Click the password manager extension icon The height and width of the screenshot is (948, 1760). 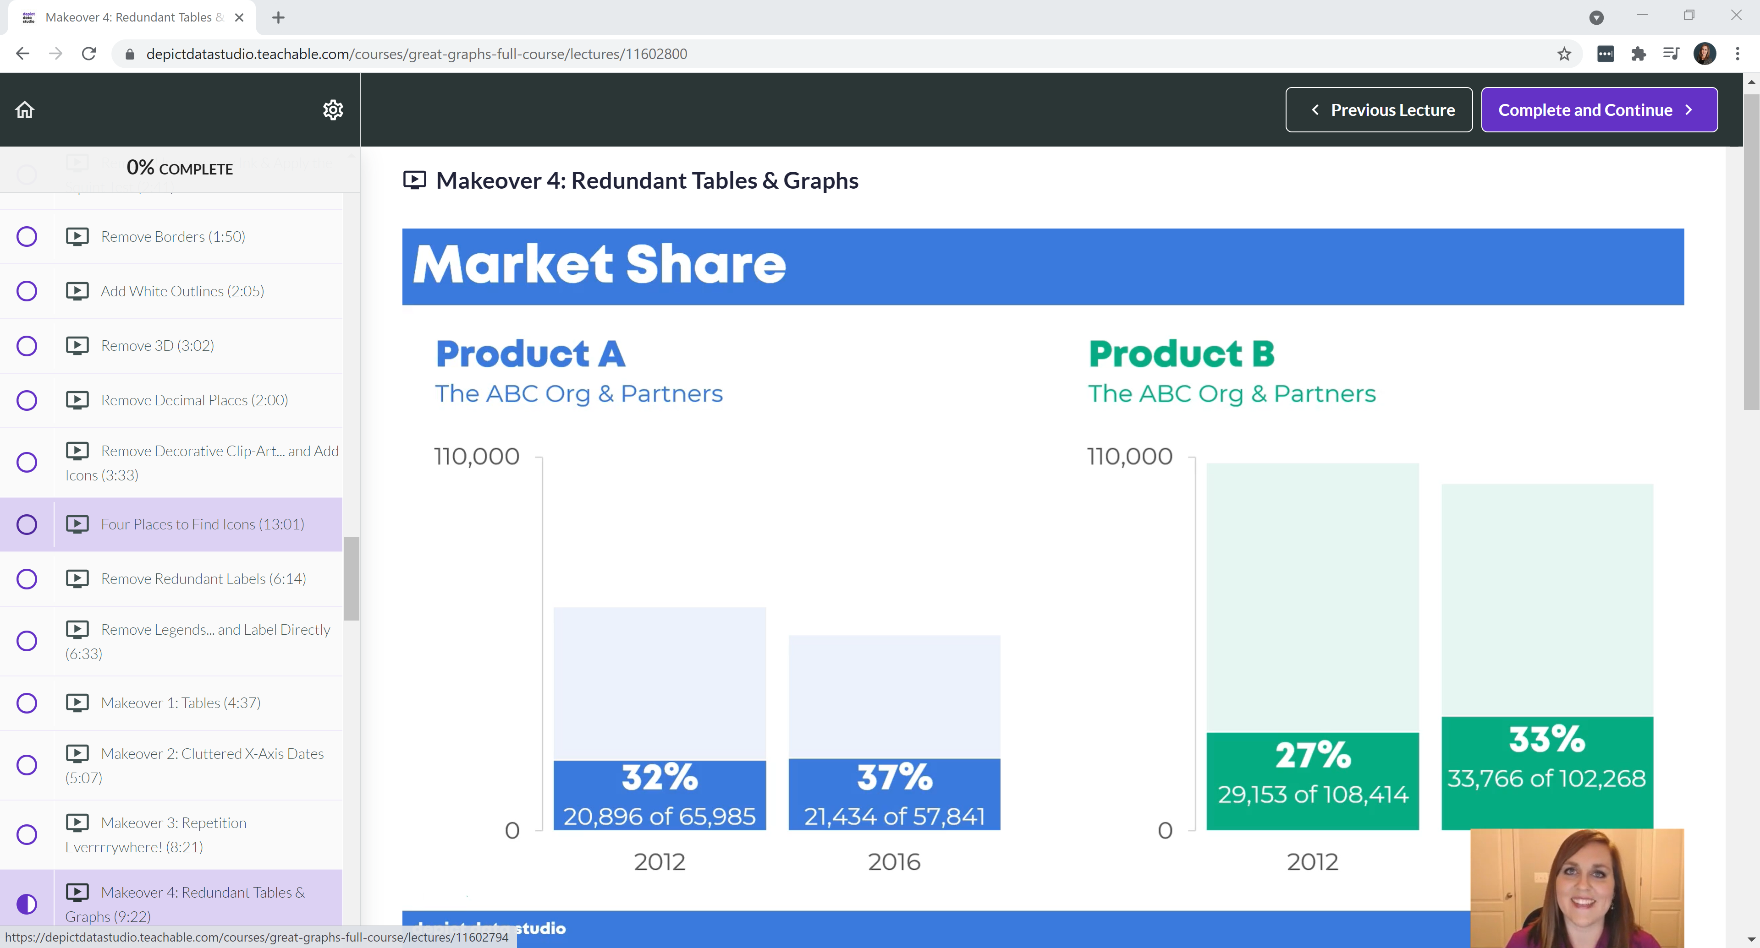[x=1606, y=54]
